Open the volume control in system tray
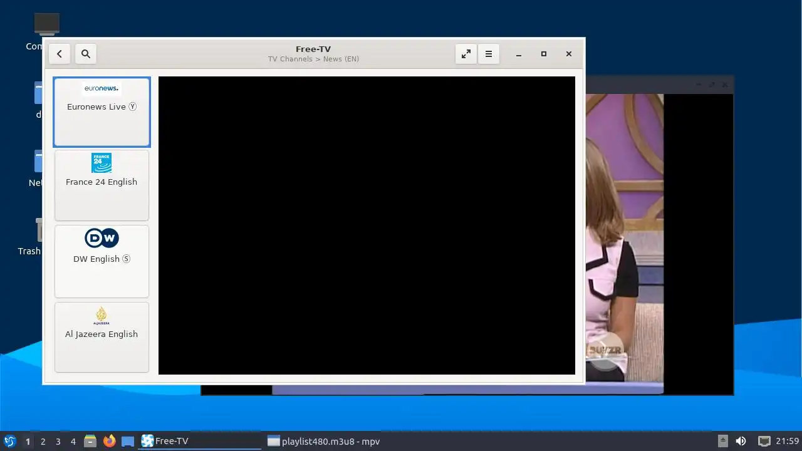Viewport: 802px width, 451px height. point(741,441)
